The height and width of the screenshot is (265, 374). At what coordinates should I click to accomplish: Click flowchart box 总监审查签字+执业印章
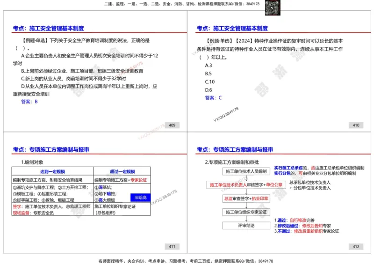tap(246, 199)
